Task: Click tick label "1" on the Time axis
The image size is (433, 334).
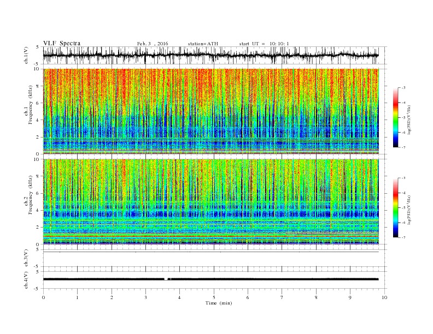Action: click(x=77, y=297)
